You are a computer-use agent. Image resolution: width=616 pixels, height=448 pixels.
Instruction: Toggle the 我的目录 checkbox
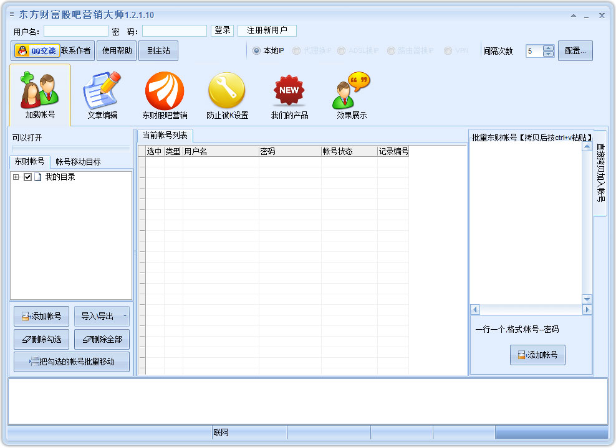click(x=27, y=177)
